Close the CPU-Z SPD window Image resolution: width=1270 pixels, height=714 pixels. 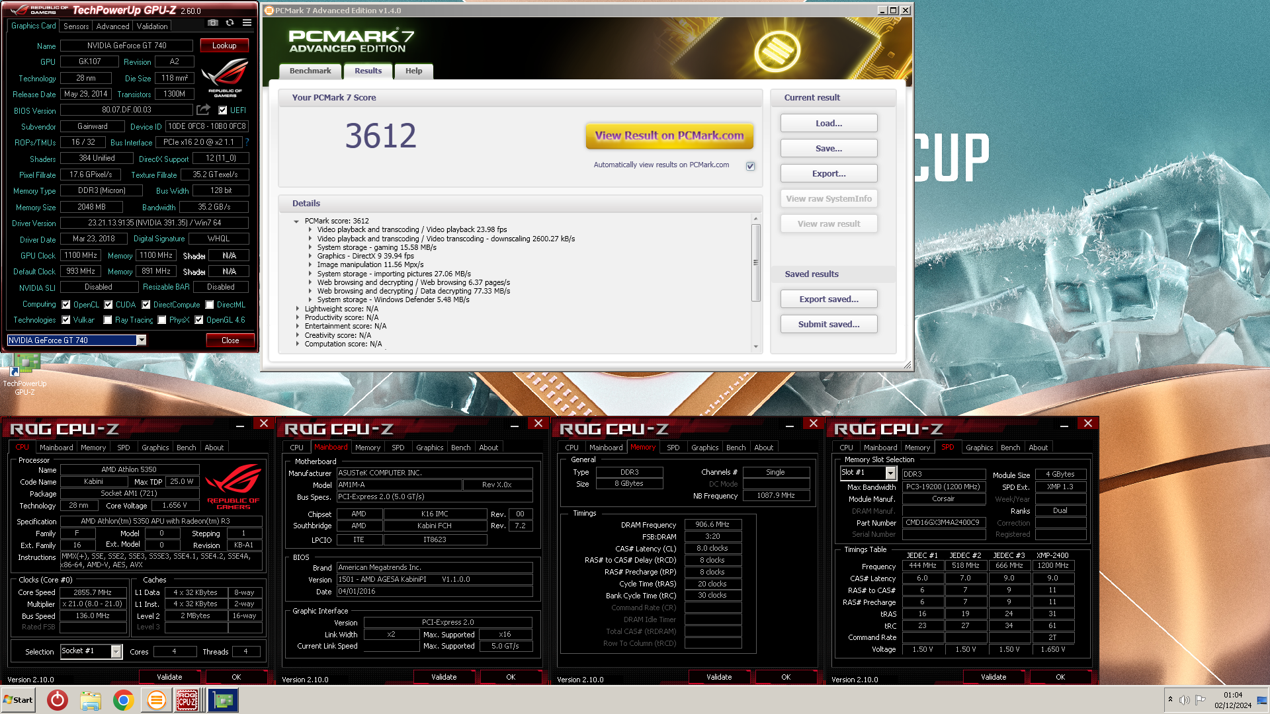[1088, 423]
